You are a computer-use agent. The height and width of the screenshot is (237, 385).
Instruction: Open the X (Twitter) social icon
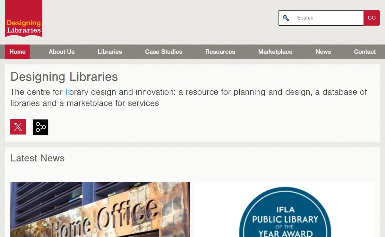pos(18,127)
